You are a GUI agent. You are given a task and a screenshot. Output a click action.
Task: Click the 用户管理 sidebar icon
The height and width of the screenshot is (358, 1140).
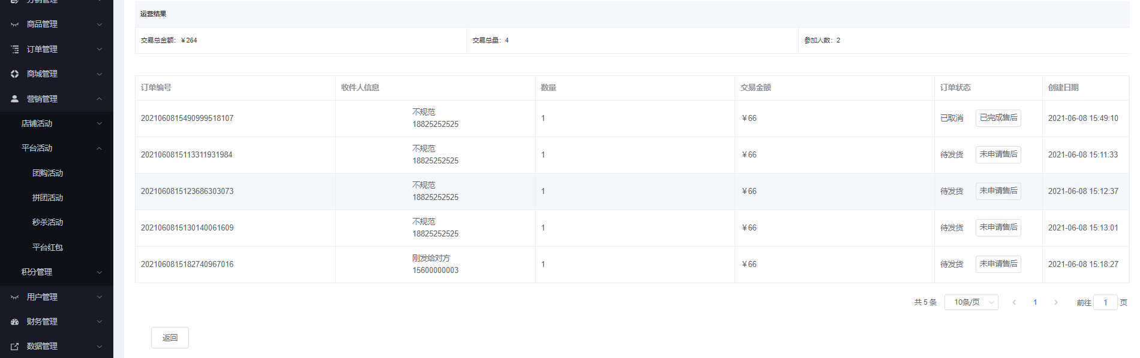15,297
